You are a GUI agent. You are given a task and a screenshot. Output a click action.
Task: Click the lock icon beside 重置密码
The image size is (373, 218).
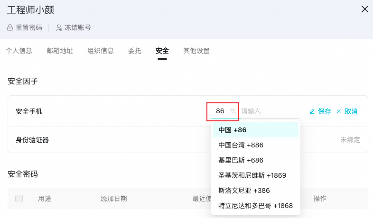[x=10, y=28]
